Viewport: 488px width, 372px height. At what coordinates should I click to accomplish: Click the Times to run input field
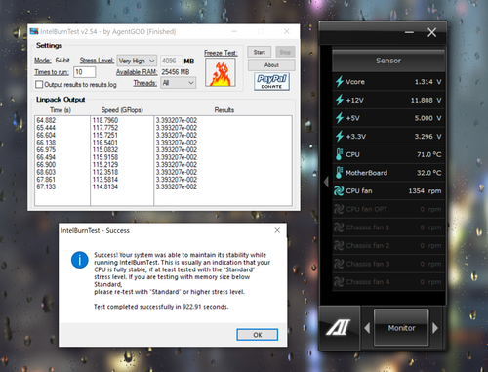85,72
